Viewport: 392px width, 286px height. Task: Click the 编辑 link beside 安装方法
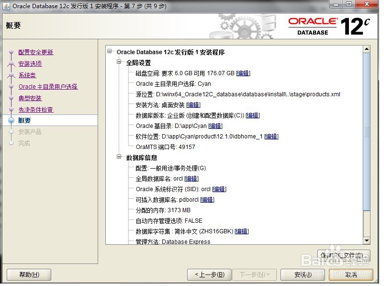193,105
